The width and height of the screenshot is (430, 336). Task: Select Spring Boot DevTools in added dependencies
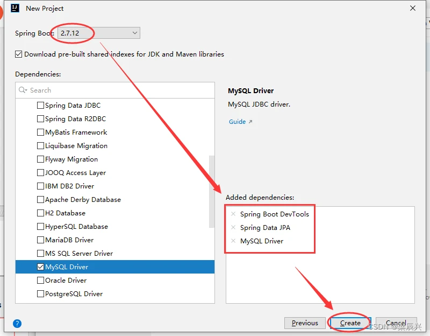[275, 214]
